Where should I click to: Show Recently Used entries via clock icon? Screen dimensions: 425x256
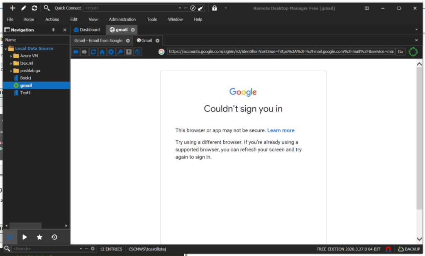click(54, 237)
